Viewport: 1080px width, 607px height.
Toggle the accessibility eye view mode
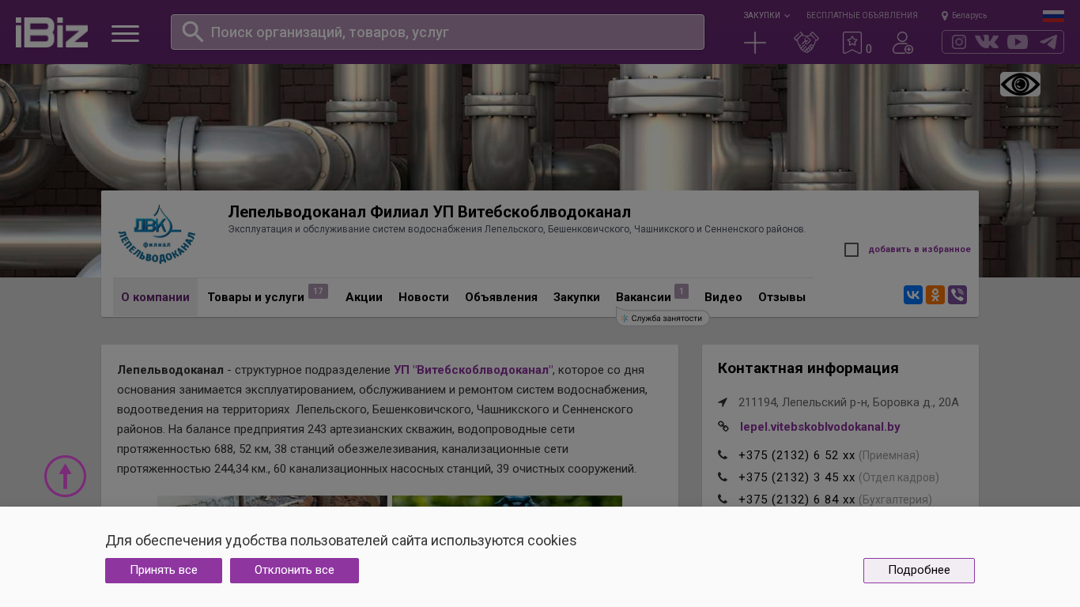(x=1020, y=85)
